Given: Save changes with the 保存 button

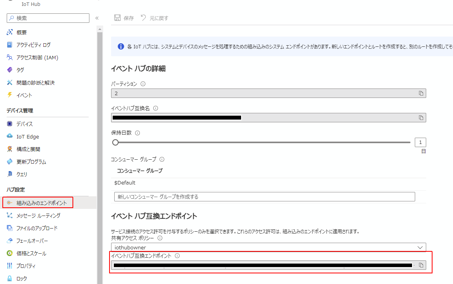Looking at the screenshot, I should [x=123, y=18].
